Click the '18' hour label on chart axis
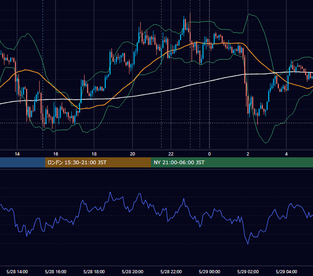This screenshot has width=313, height=276. [x=94, y=154]
